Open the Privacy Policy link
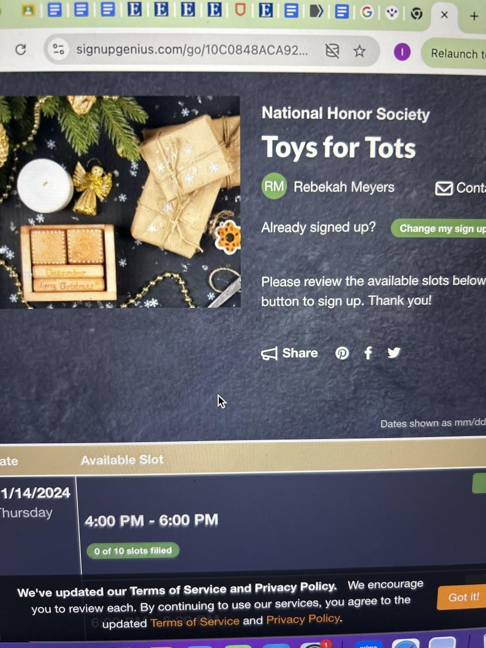 tap(303, 619)
